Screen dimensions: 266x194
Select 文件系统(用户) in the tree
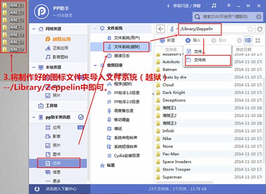[x=124, y=38]
